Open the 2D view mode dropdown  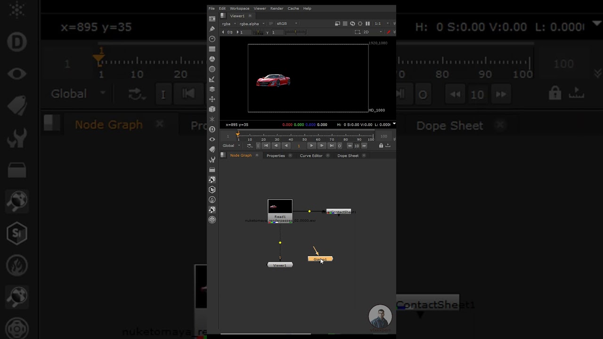[x=372, y=32]
